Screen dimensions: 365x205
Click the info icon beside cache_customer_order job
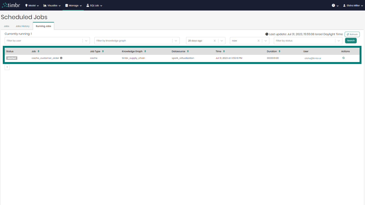(x=61, y=58)
